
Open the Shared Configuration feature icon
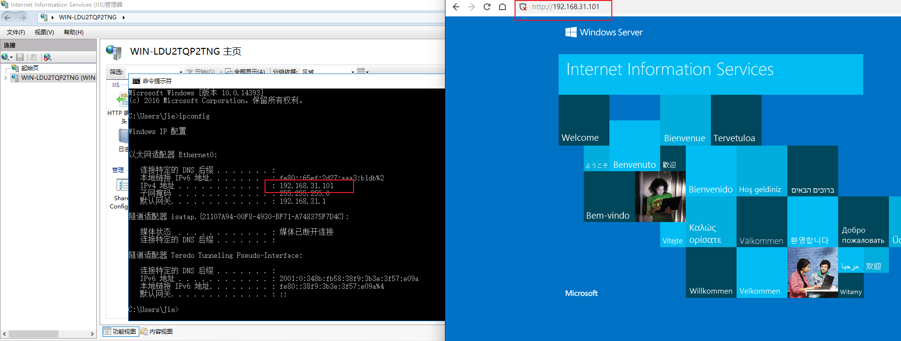coord(122,185)
